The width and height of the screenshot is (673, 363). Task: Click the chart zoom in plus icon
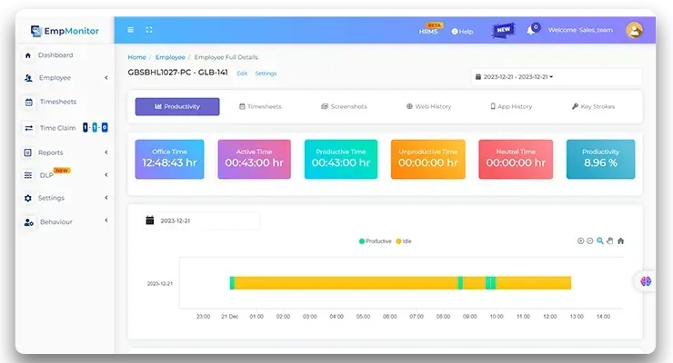(581, 240)
